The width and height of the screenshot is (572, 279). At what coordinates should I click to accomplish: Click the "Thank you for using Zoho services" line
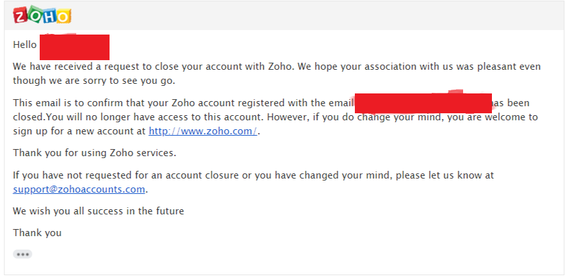[94, 153]
